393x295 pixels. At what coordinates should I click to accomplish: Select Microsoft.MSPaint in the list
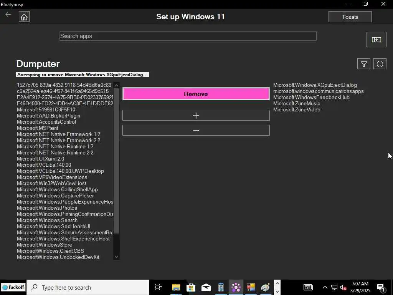[x=38, y=128]
